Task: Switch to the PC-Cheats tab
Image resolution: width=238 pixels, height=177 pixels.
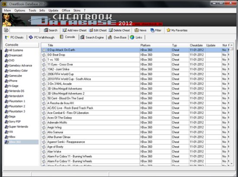Action: pyautogui.click(x=14, y=37)
